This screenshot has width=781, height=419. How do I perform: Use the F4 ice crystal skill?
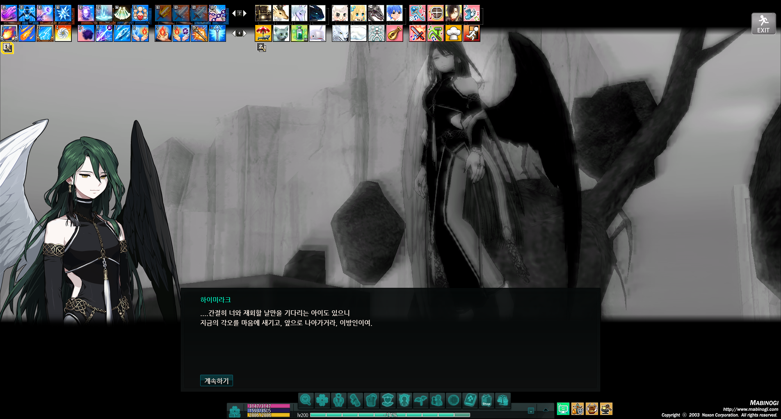(63, 14)
